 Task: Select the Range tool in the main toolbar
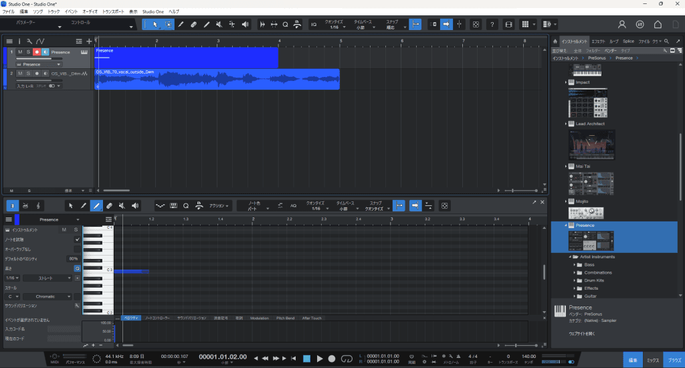168,25
